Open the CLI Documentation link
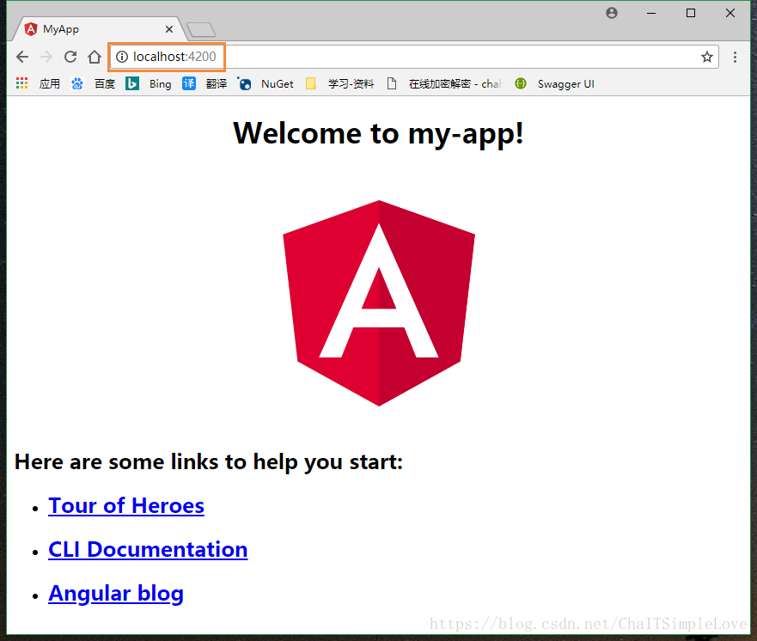The height and width of the screenshot is (641, 757). (x=148, y=550)
